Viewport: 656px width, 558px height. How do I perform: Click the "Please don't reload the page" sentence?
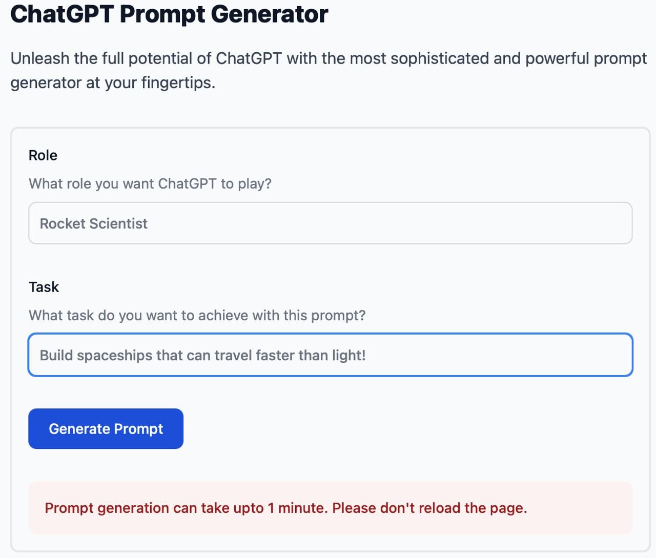point(429,508)
